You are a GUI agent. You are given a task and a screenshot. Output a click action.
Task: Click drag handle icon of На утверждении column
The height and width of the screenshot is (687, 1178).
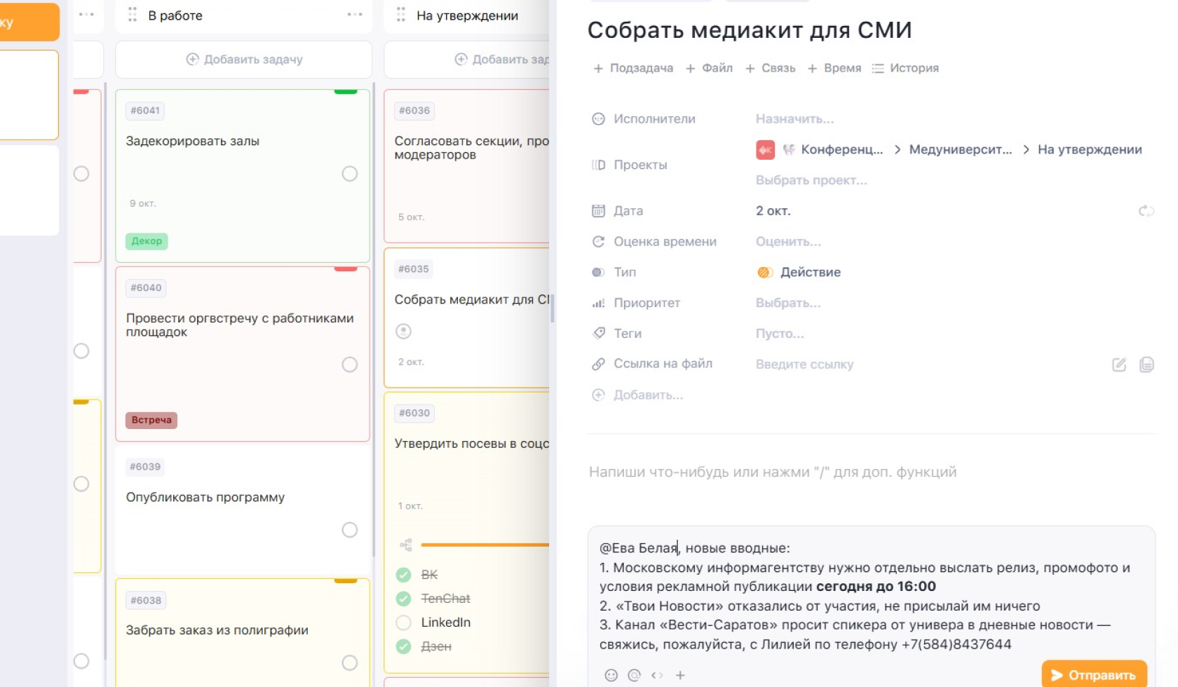[401, 15]
